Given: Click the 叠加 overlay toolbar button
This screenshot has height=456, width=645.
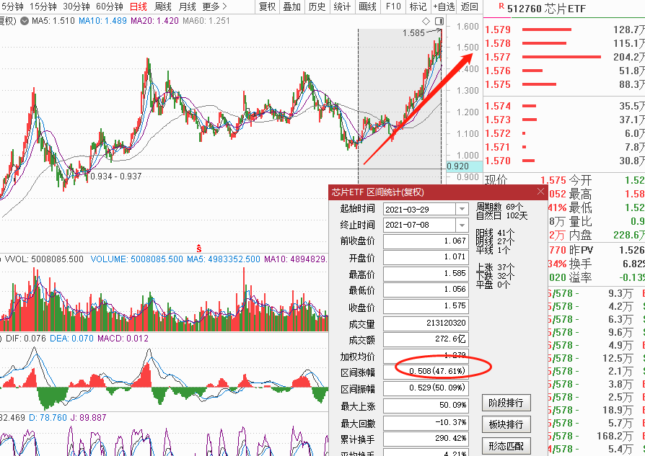Looking at the screenshot, I should click(292, 6).
